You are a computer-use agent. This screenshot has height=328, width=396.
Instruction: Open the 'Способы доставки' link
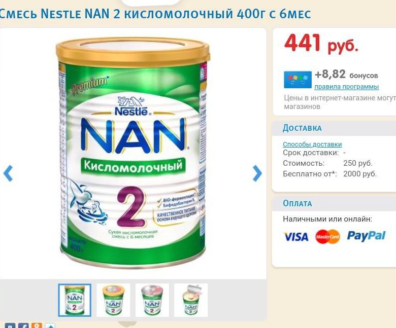[x=312, y=144]
